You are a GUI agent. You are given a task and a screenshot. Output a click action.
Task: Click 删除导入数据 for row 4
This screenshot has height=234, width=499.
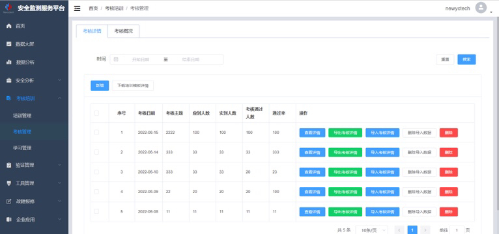pyautogui.click(x=420, y=192)
